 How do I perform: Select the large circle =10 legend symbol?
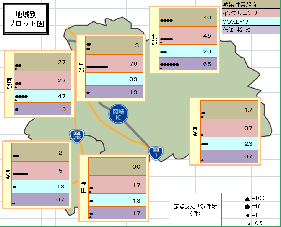(x=247, y=206)
